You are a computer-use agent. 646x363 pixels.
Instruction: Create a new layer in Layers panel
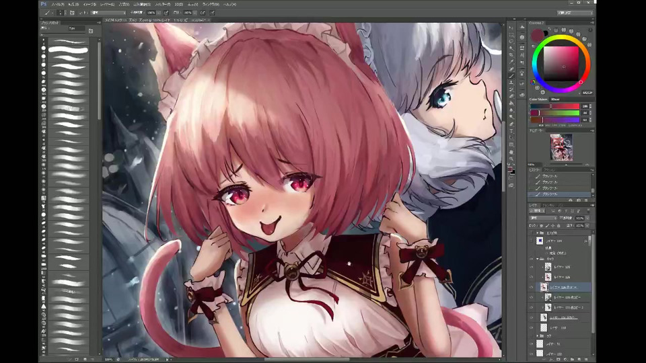[x=579, y=359]
